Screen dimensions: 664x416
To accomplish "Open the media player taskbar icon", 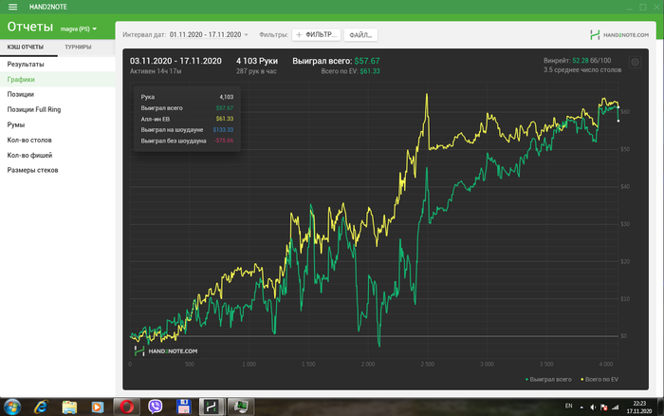I will 98,407.
